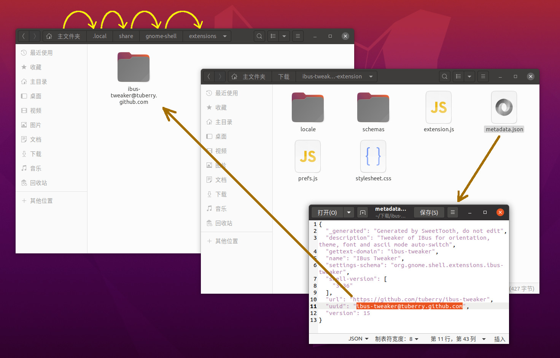
Task: Expand recent files arrow beside 打开(O)
Action: (349, 212)
